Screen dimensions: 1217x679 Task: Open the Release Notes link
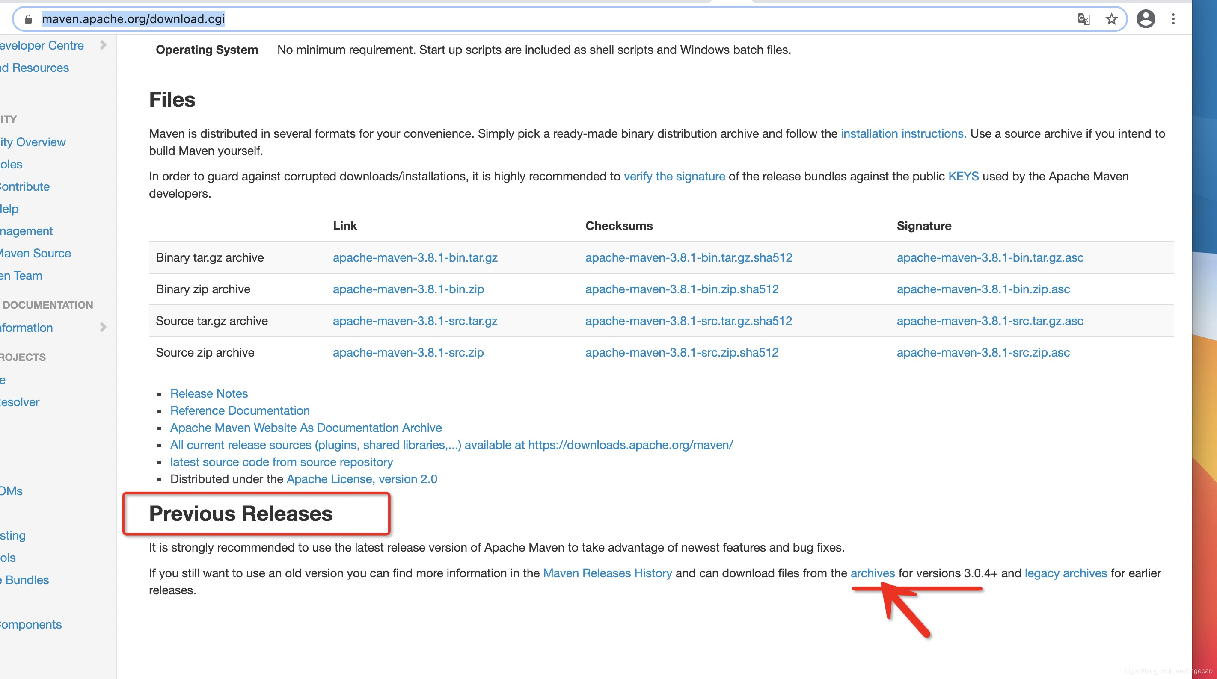(209, 393)
